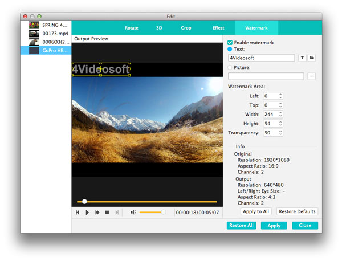
Task: Choose the 0006O3(2... file thumbnail
Action: coord(34,42)
